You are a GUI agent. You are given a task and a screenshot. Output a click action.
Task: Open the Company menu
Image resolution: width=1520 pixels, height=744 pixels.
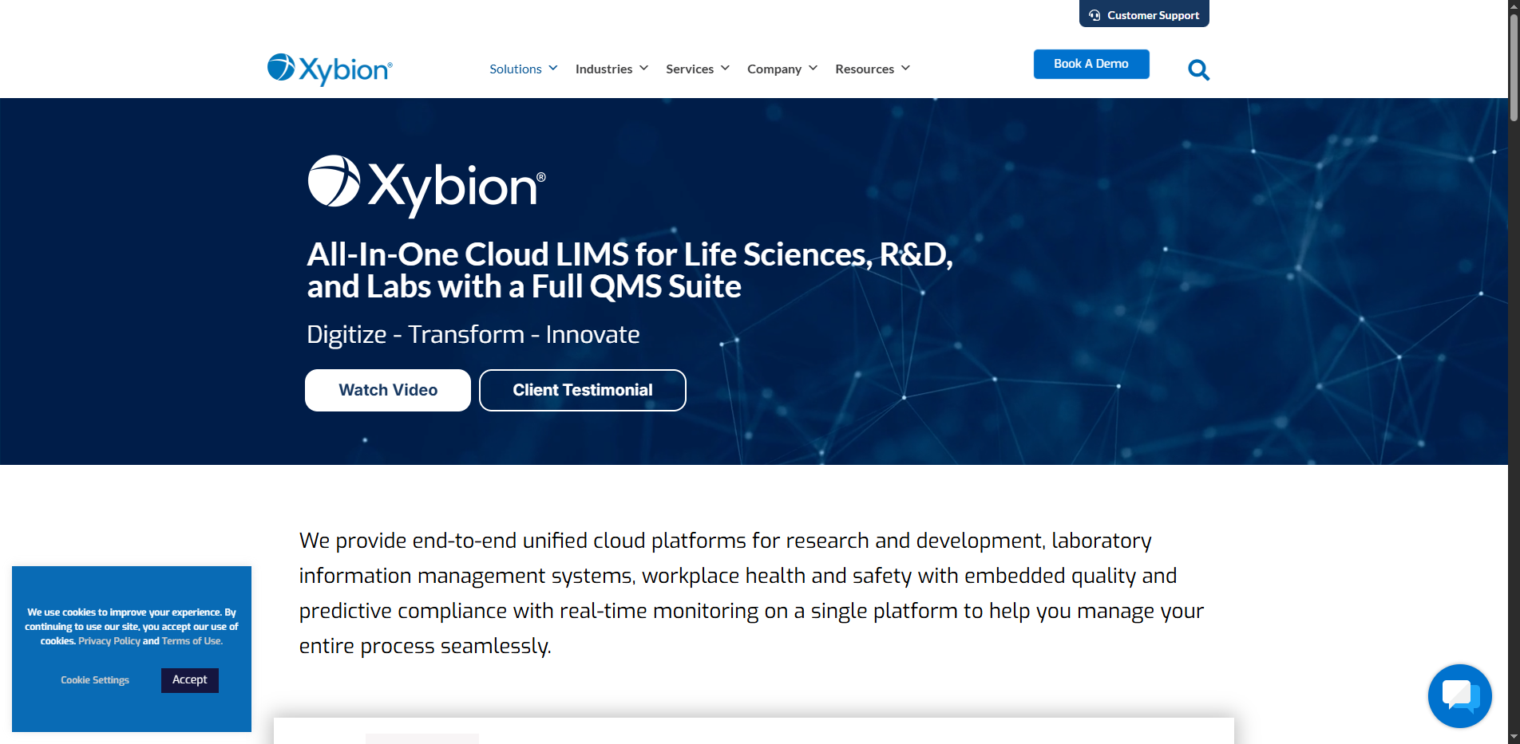pos(774,69)
